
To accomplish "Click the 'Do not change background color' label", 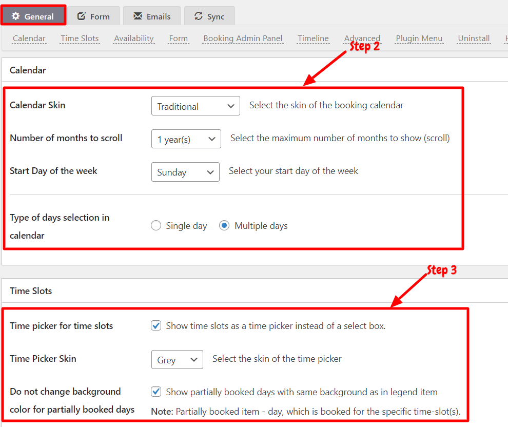I will (x=72, y=400).
